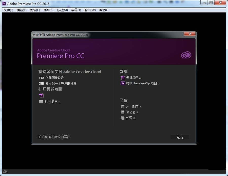Uncheck 启动时显示欢迎屏幕 checkbox
The width and height of the screenshot is (228, 176).
point(39,137)
